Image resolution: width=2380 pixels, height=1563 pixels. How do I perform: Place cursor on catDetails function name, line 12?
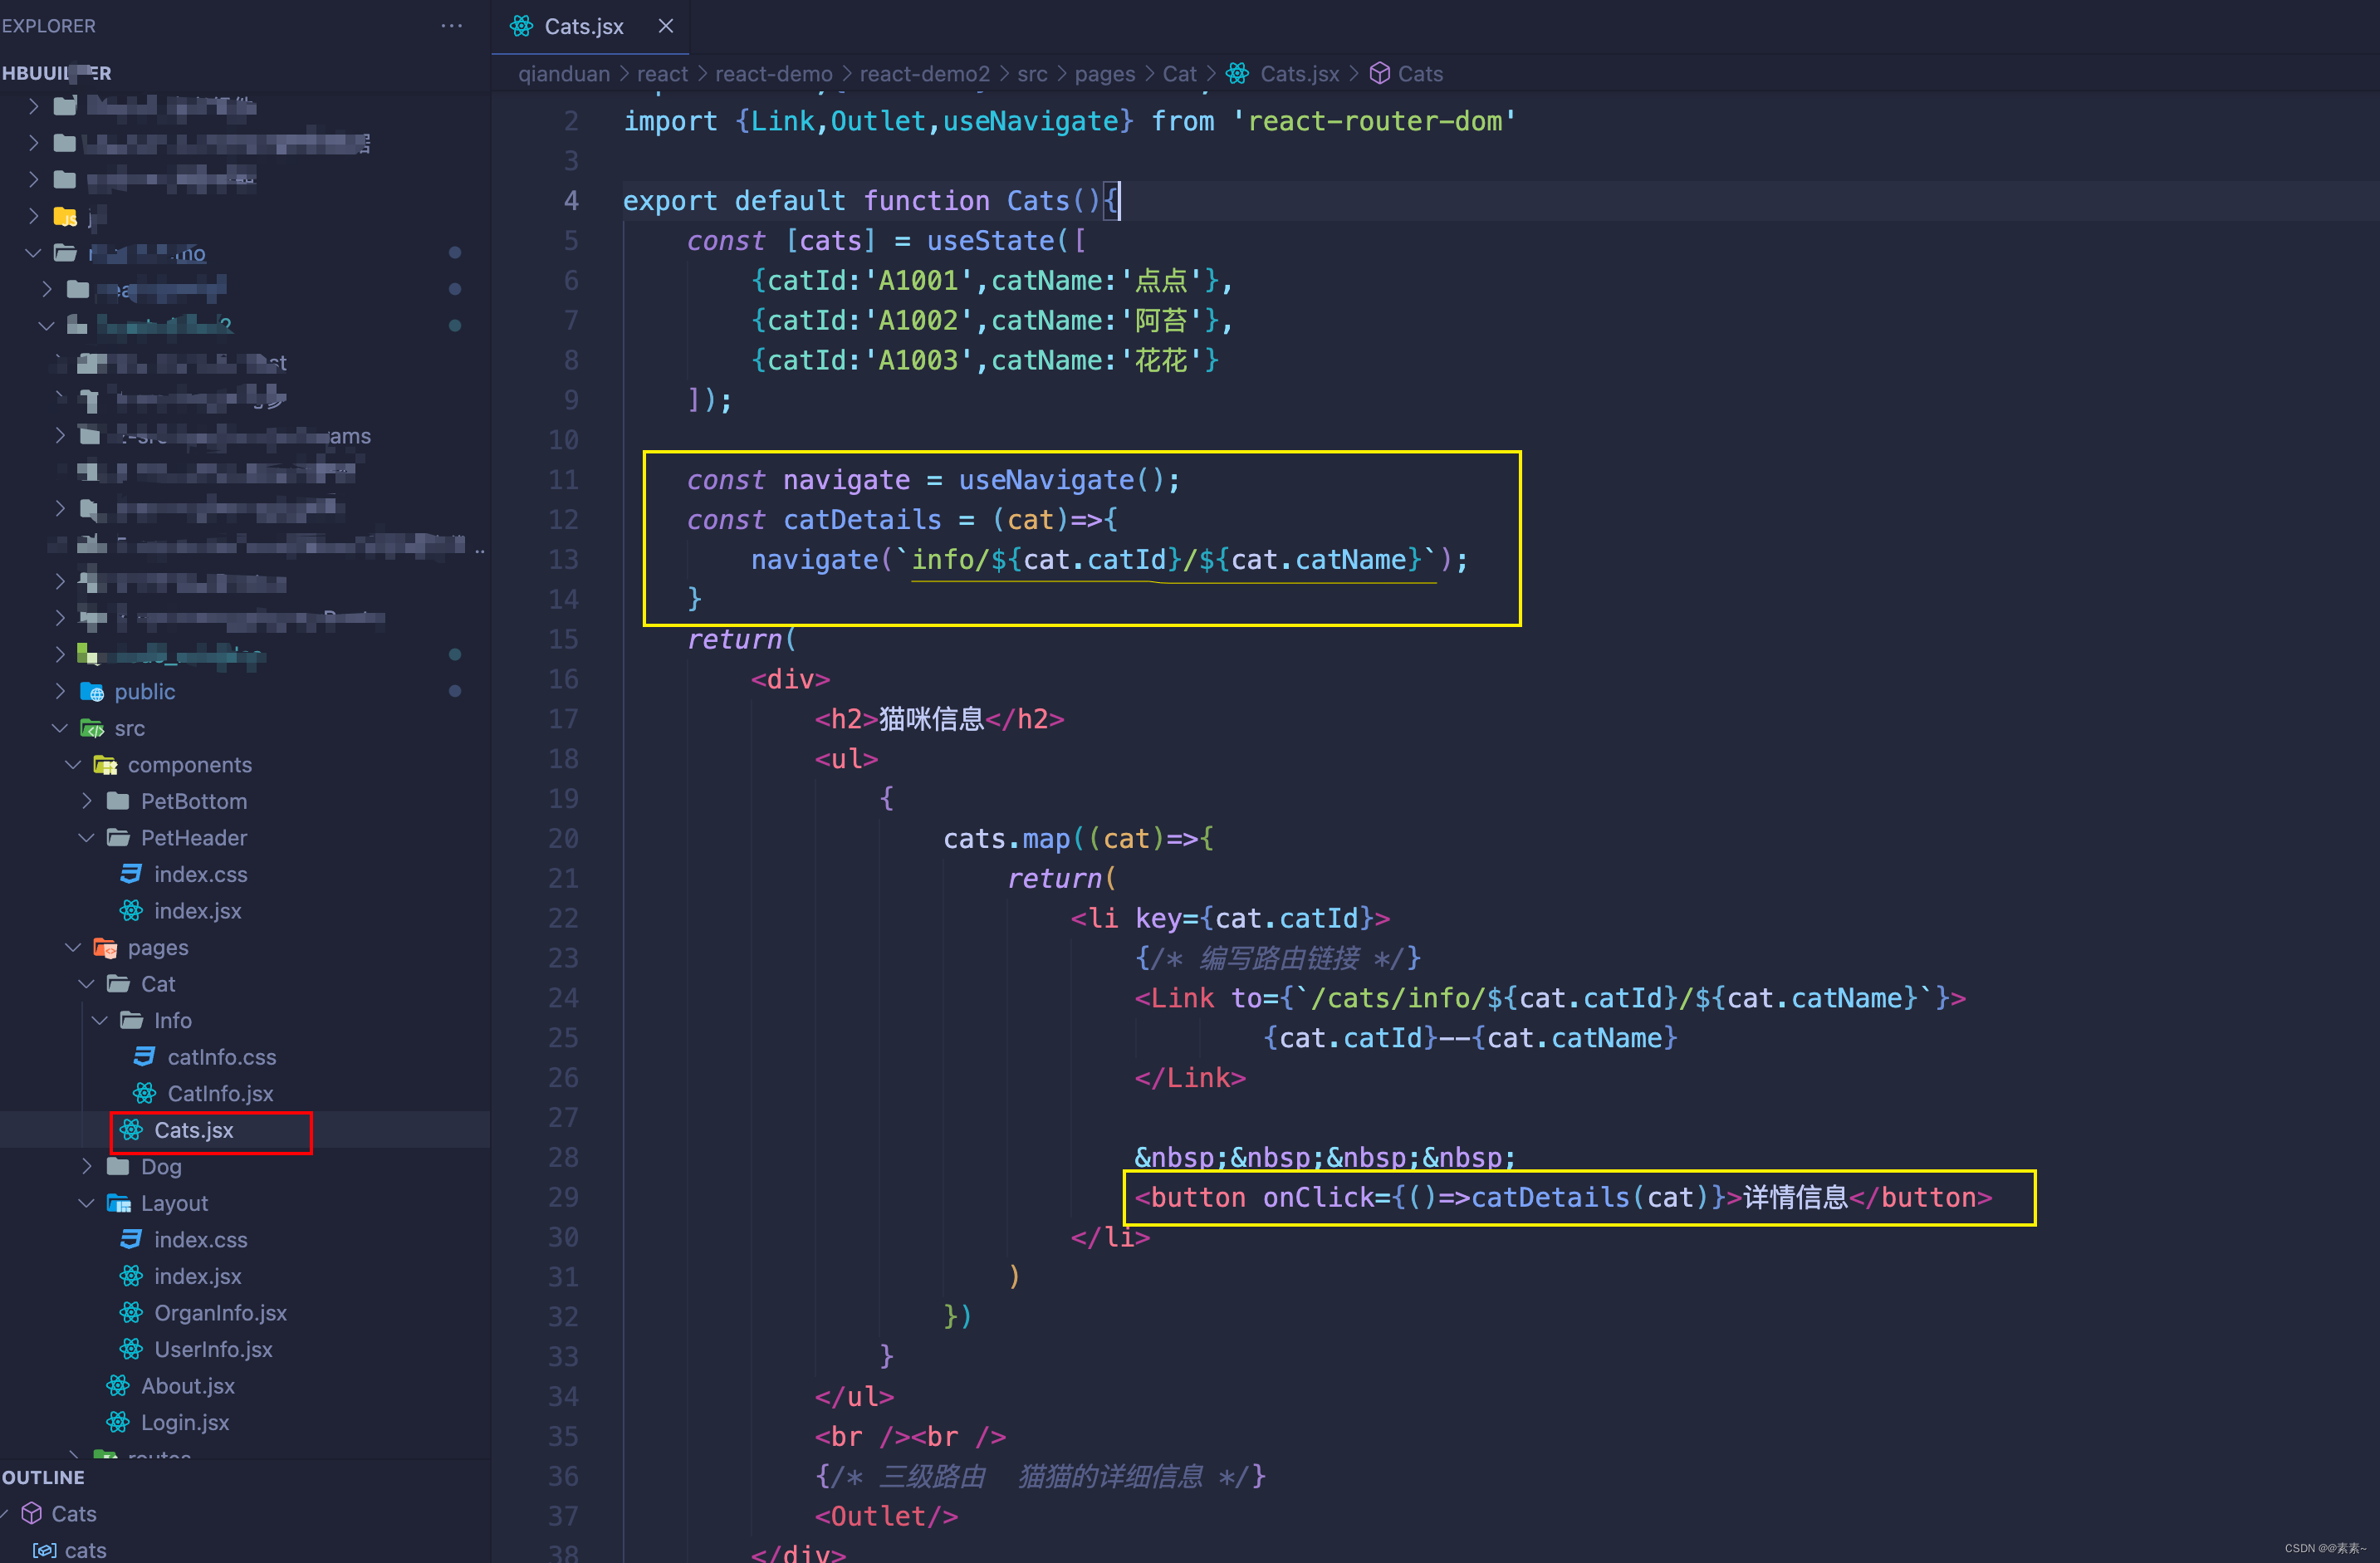(862, 519)
